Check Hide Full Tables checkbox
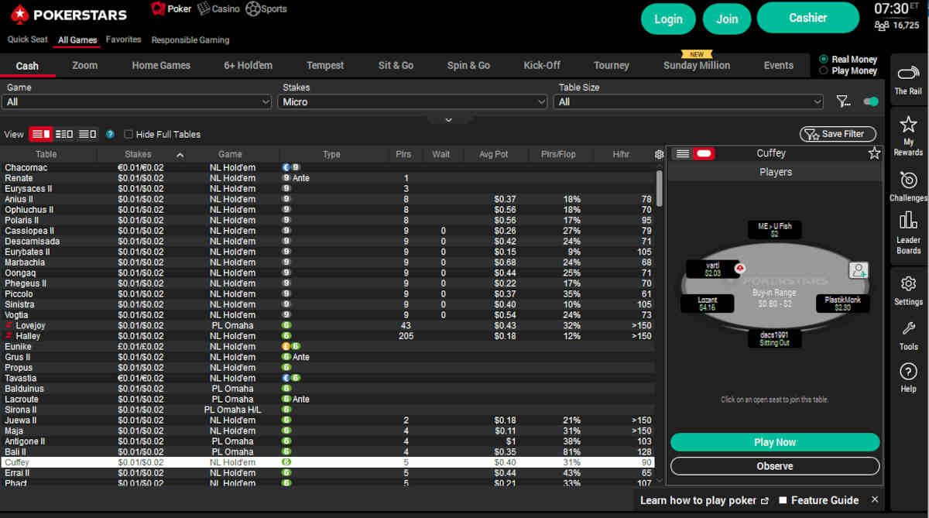 point(129,134)
